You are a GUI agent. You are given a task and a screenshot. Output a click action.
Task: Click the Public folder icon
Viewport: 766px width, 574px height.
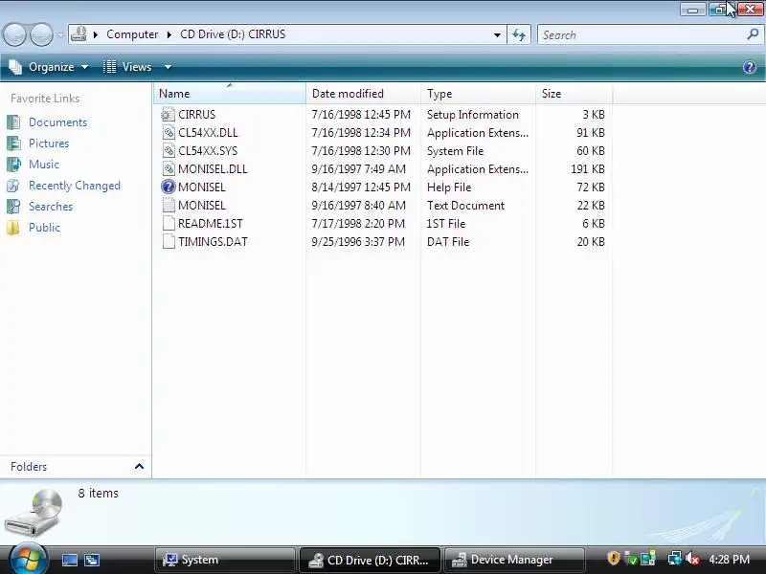coord(13,228)
